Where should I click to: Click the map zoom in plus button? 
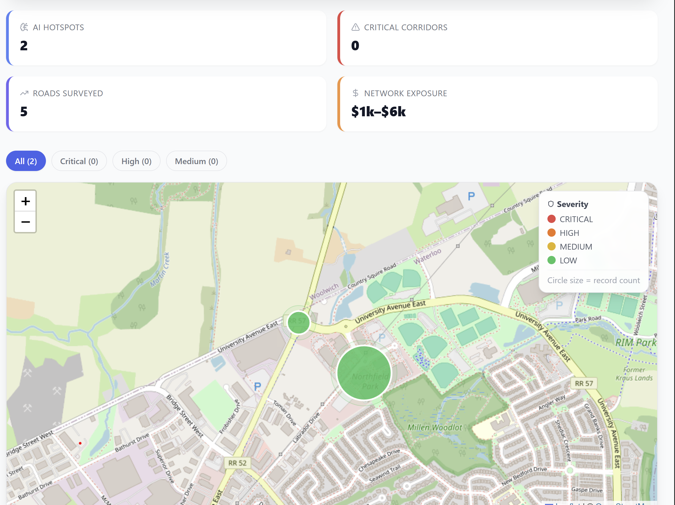(25, 201)
